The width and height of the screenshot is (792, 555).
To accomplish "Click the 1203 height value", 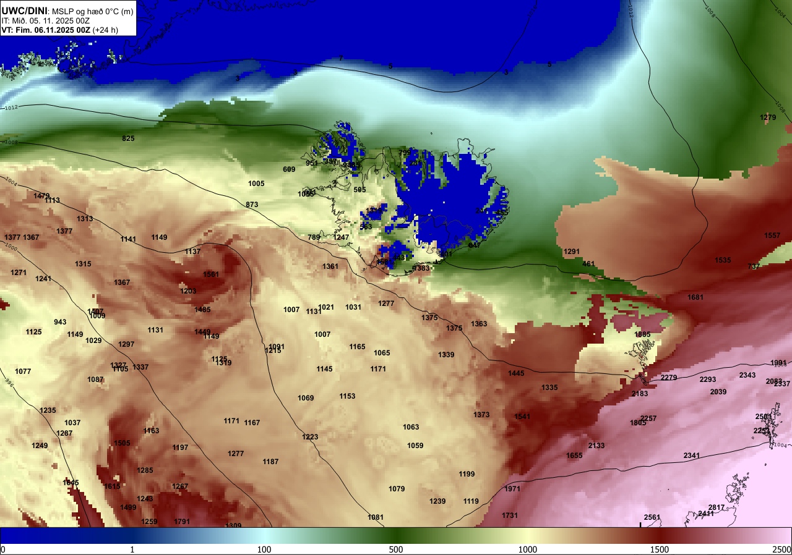I will click(188, 291).
